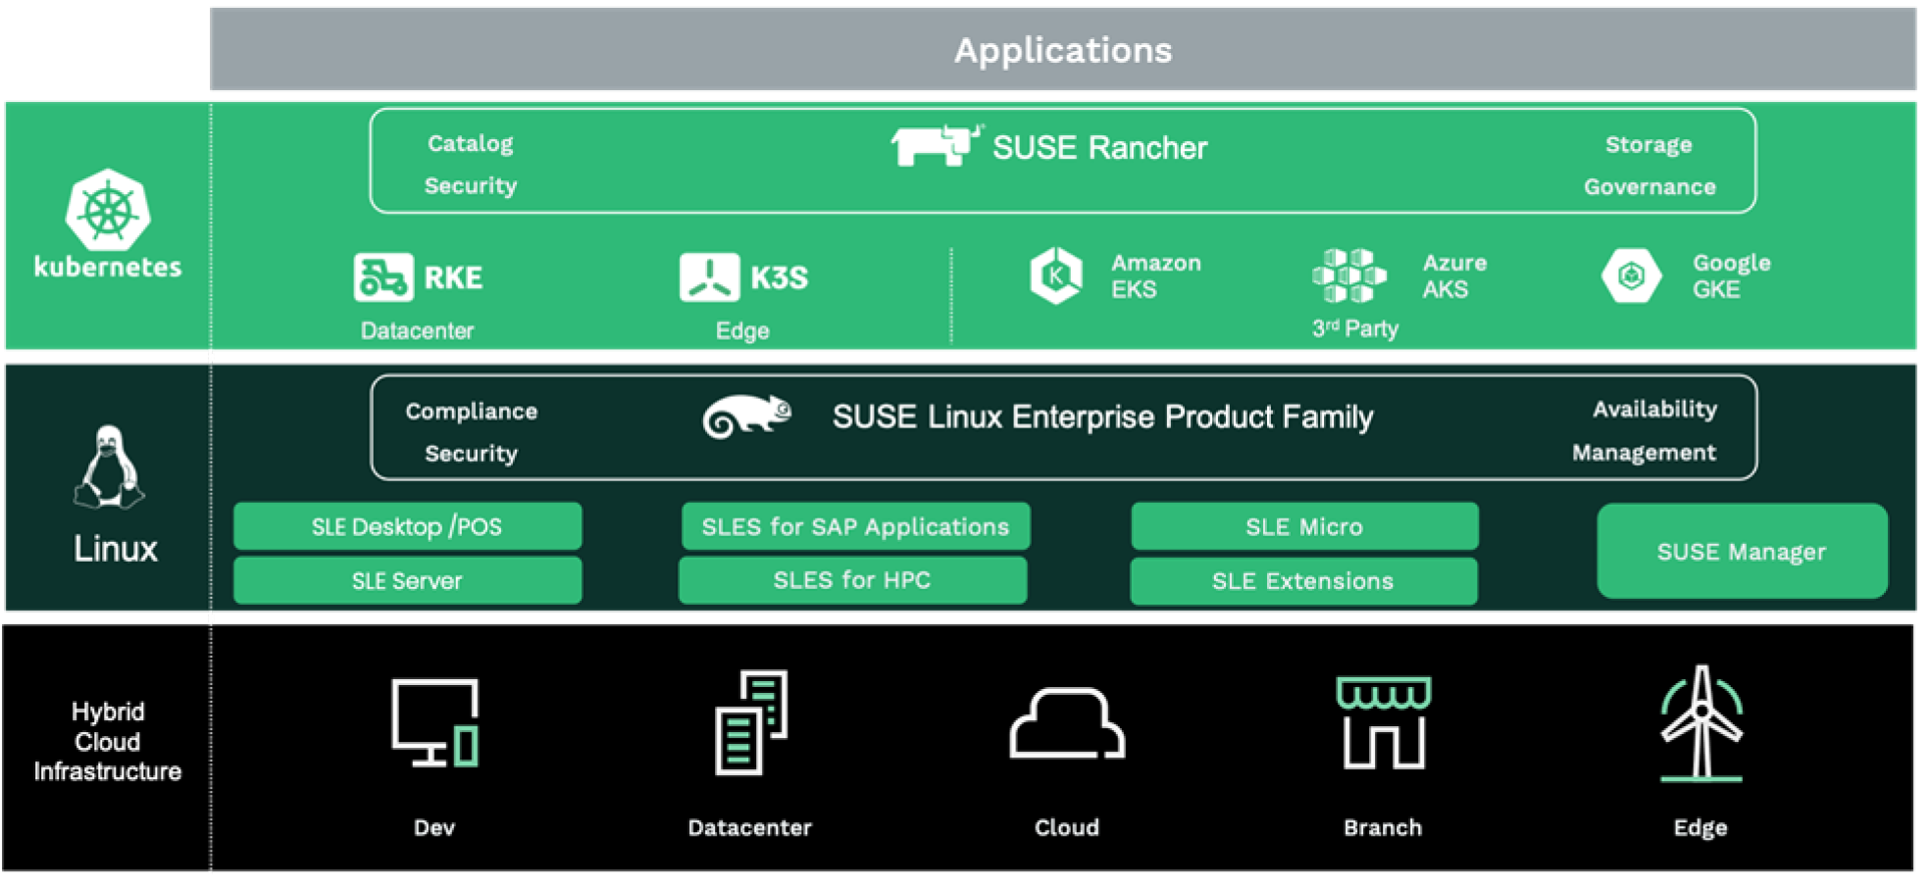The height and width of the screenshot is (884, 1932).
Task: Click Edge caption under K3S
Action: pos(742,331)
